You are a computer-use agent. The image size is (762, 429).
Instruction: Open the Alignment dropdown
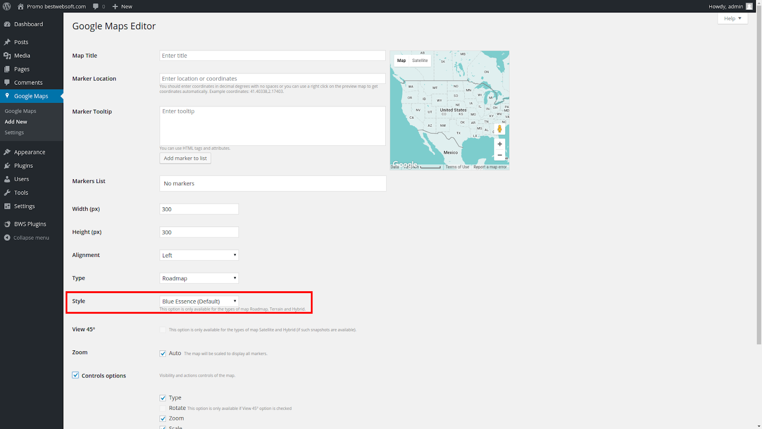(x=199, y=255)
